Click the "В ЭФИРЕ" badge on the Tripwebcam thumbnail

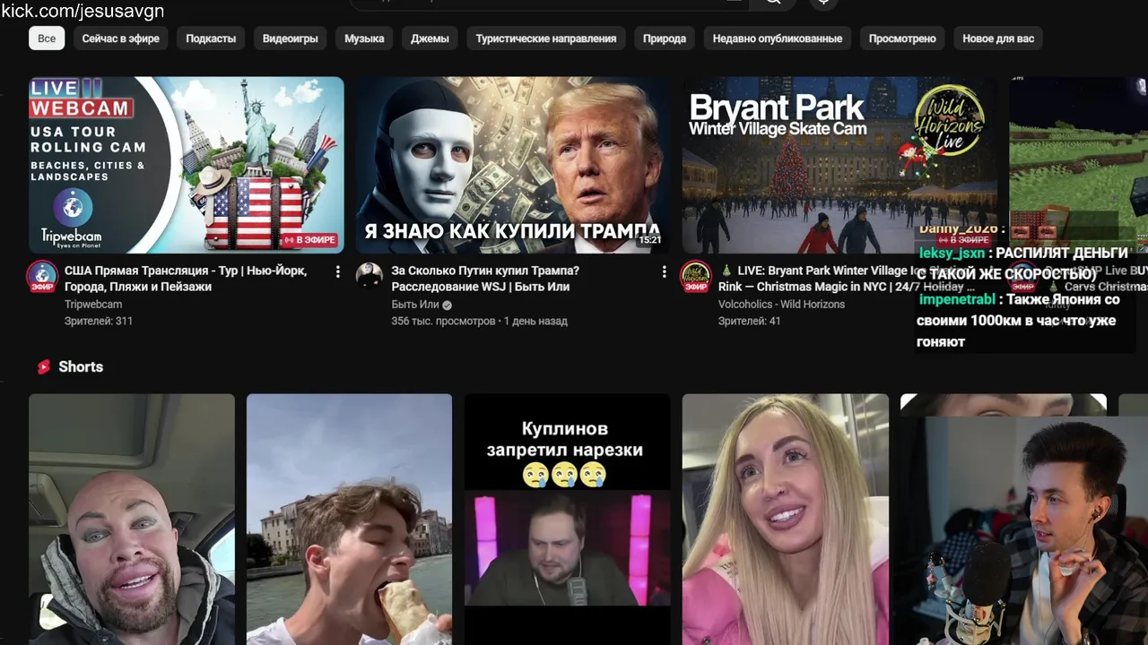point(309,240)
